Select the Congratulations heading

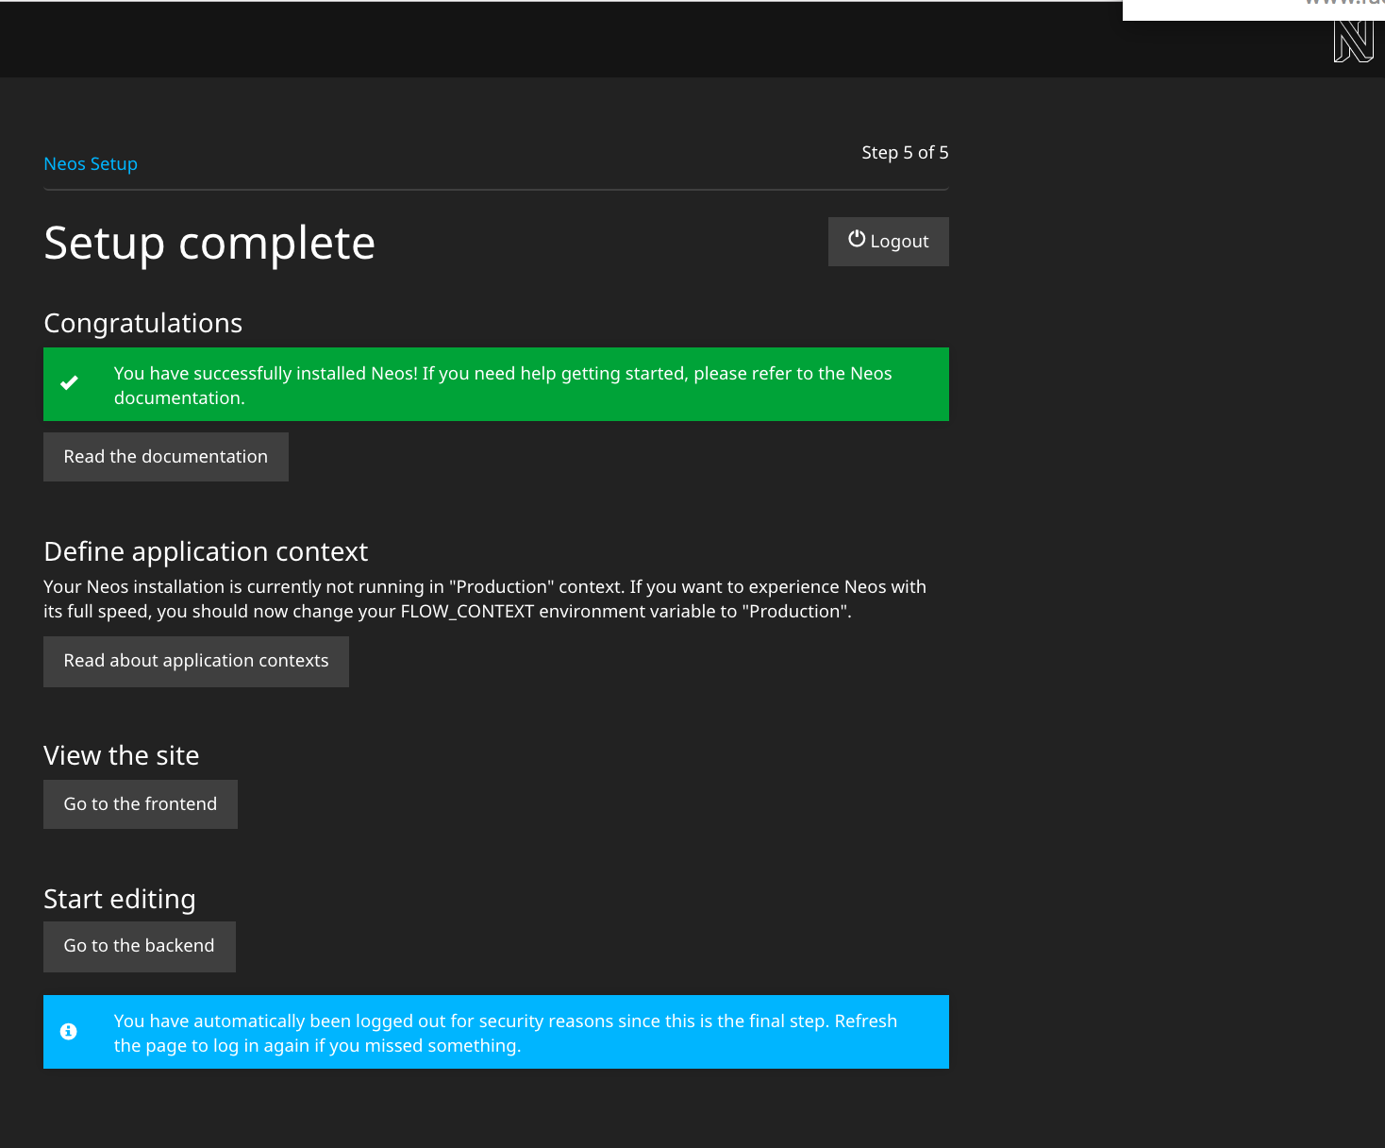click(143, 324)
